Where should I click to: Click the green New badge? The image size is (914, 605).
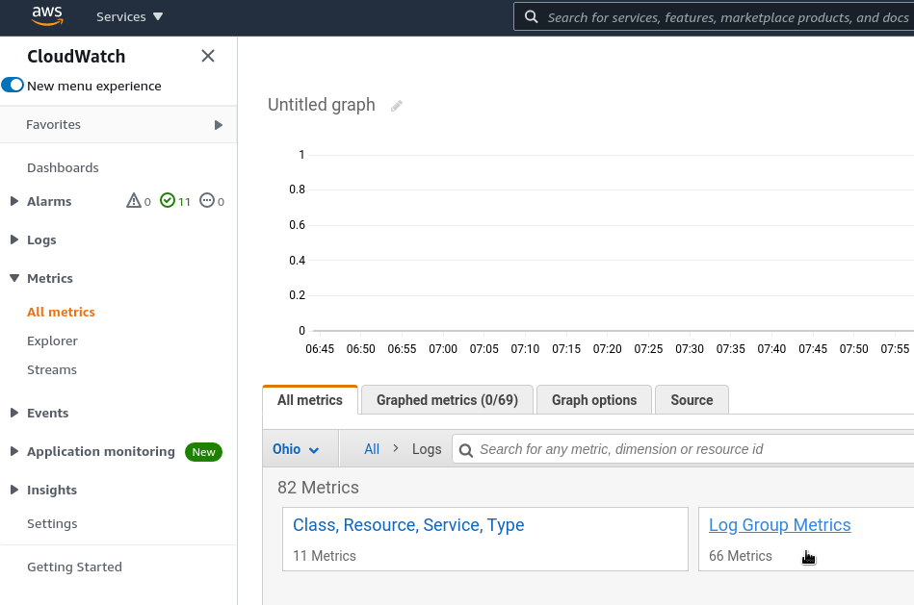(203, 452)
